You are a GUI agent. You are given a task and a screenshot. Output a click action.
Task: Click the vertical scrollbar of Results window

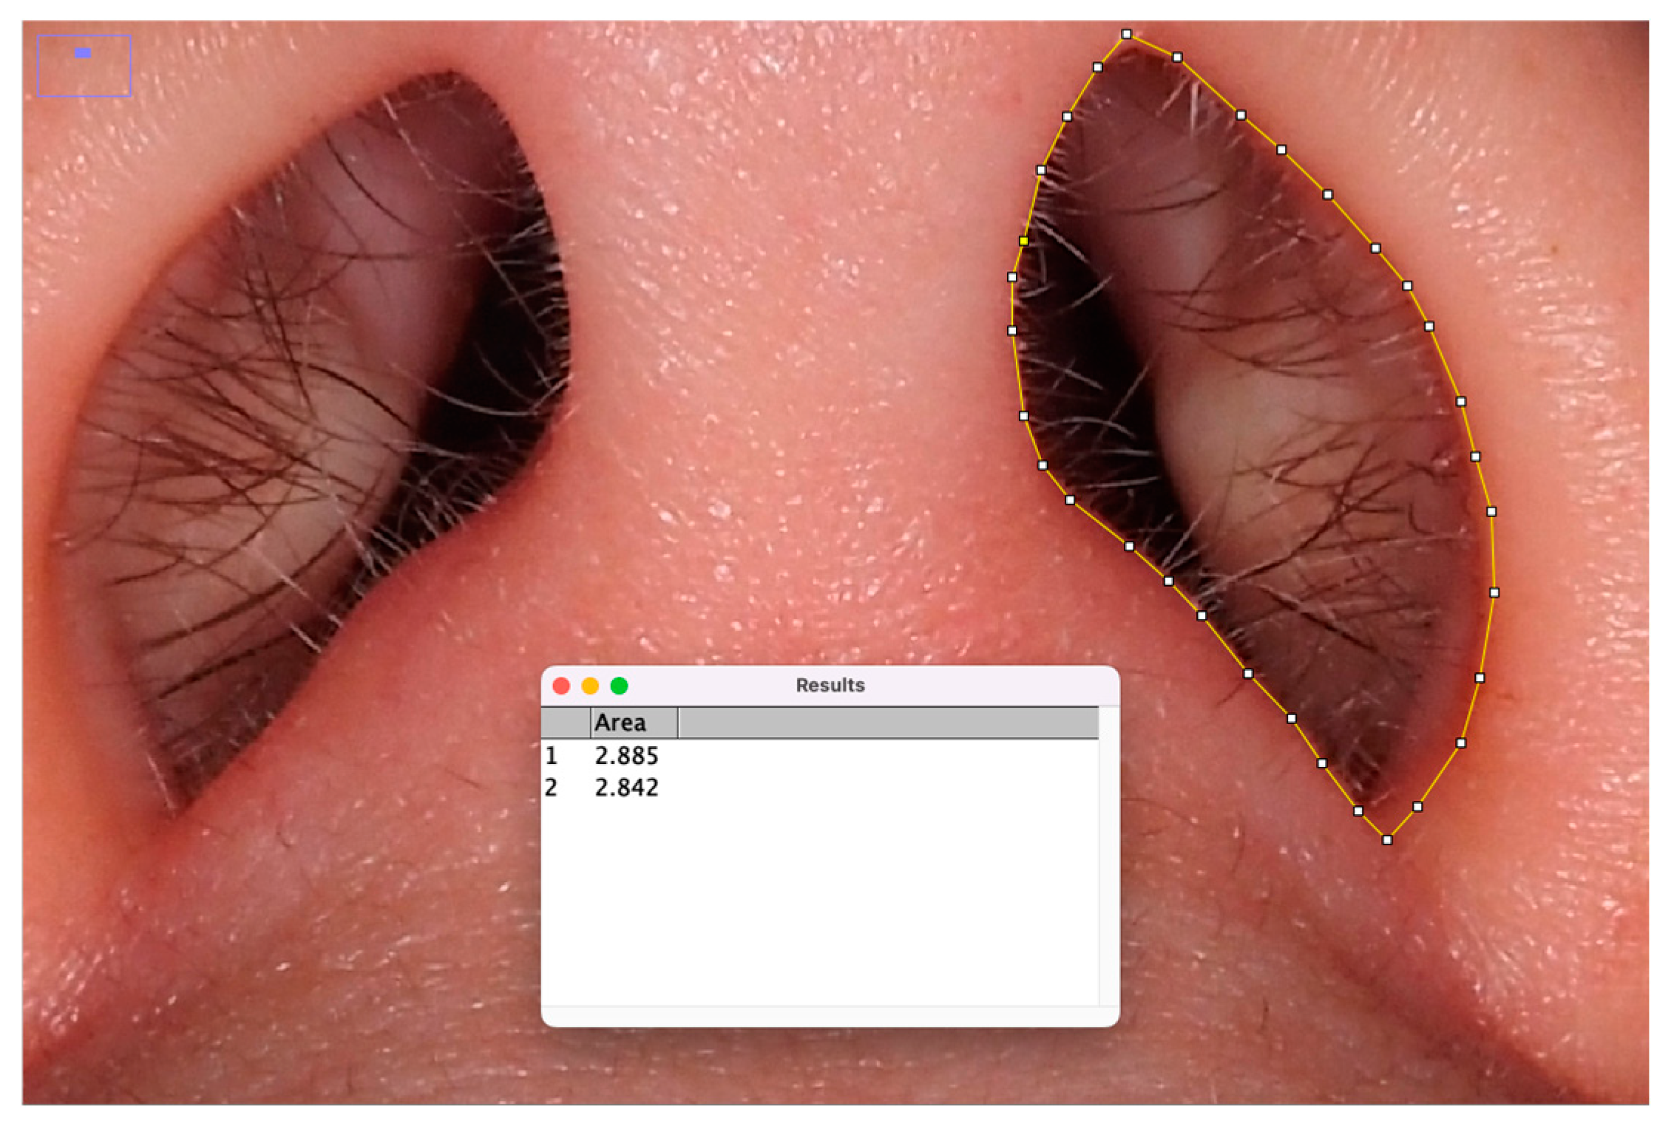[1108, 857]
